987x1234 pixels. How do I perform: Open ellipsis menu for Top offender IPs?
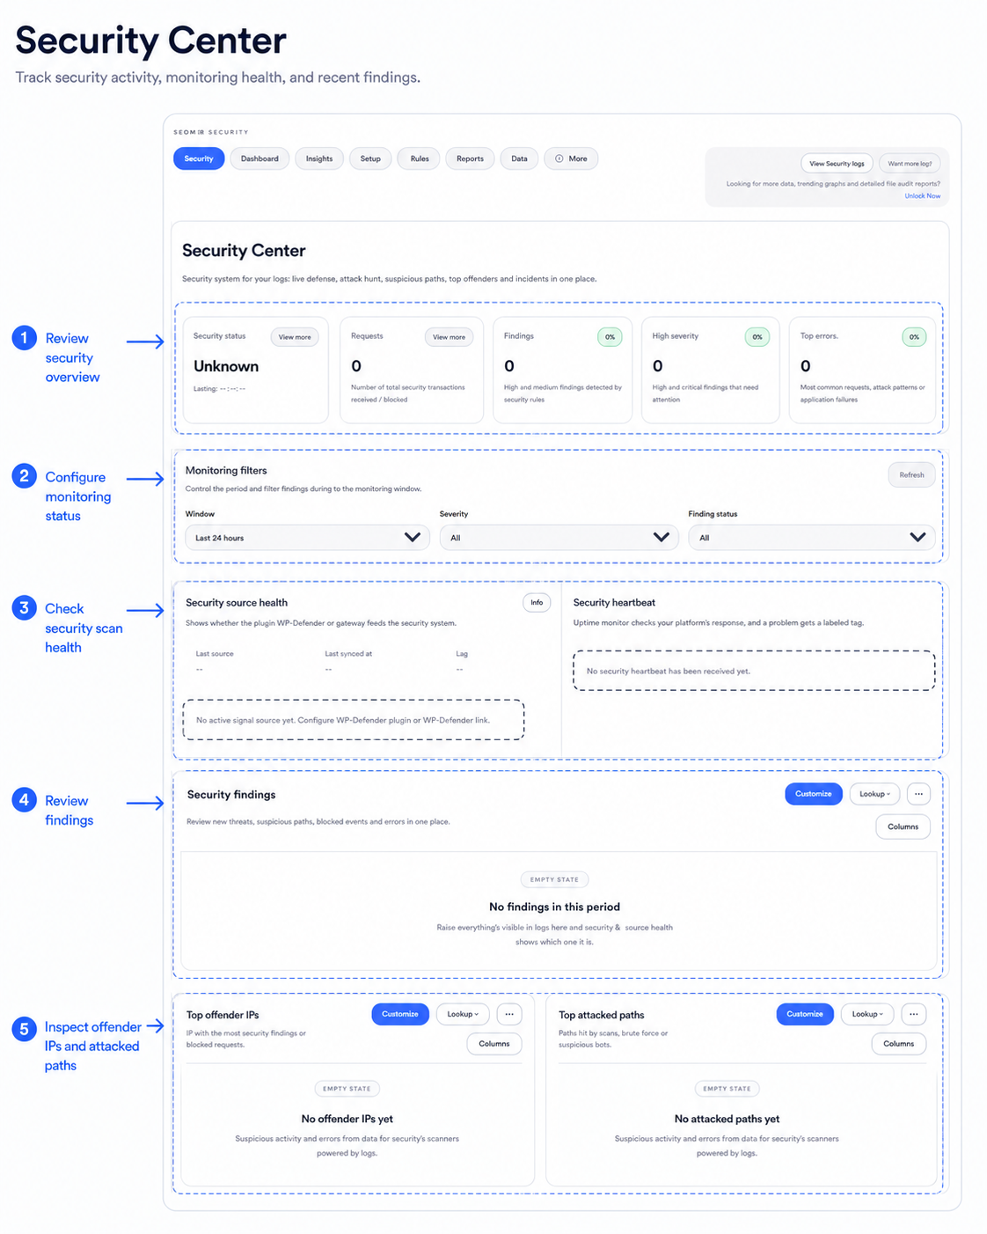[509, 1014]
